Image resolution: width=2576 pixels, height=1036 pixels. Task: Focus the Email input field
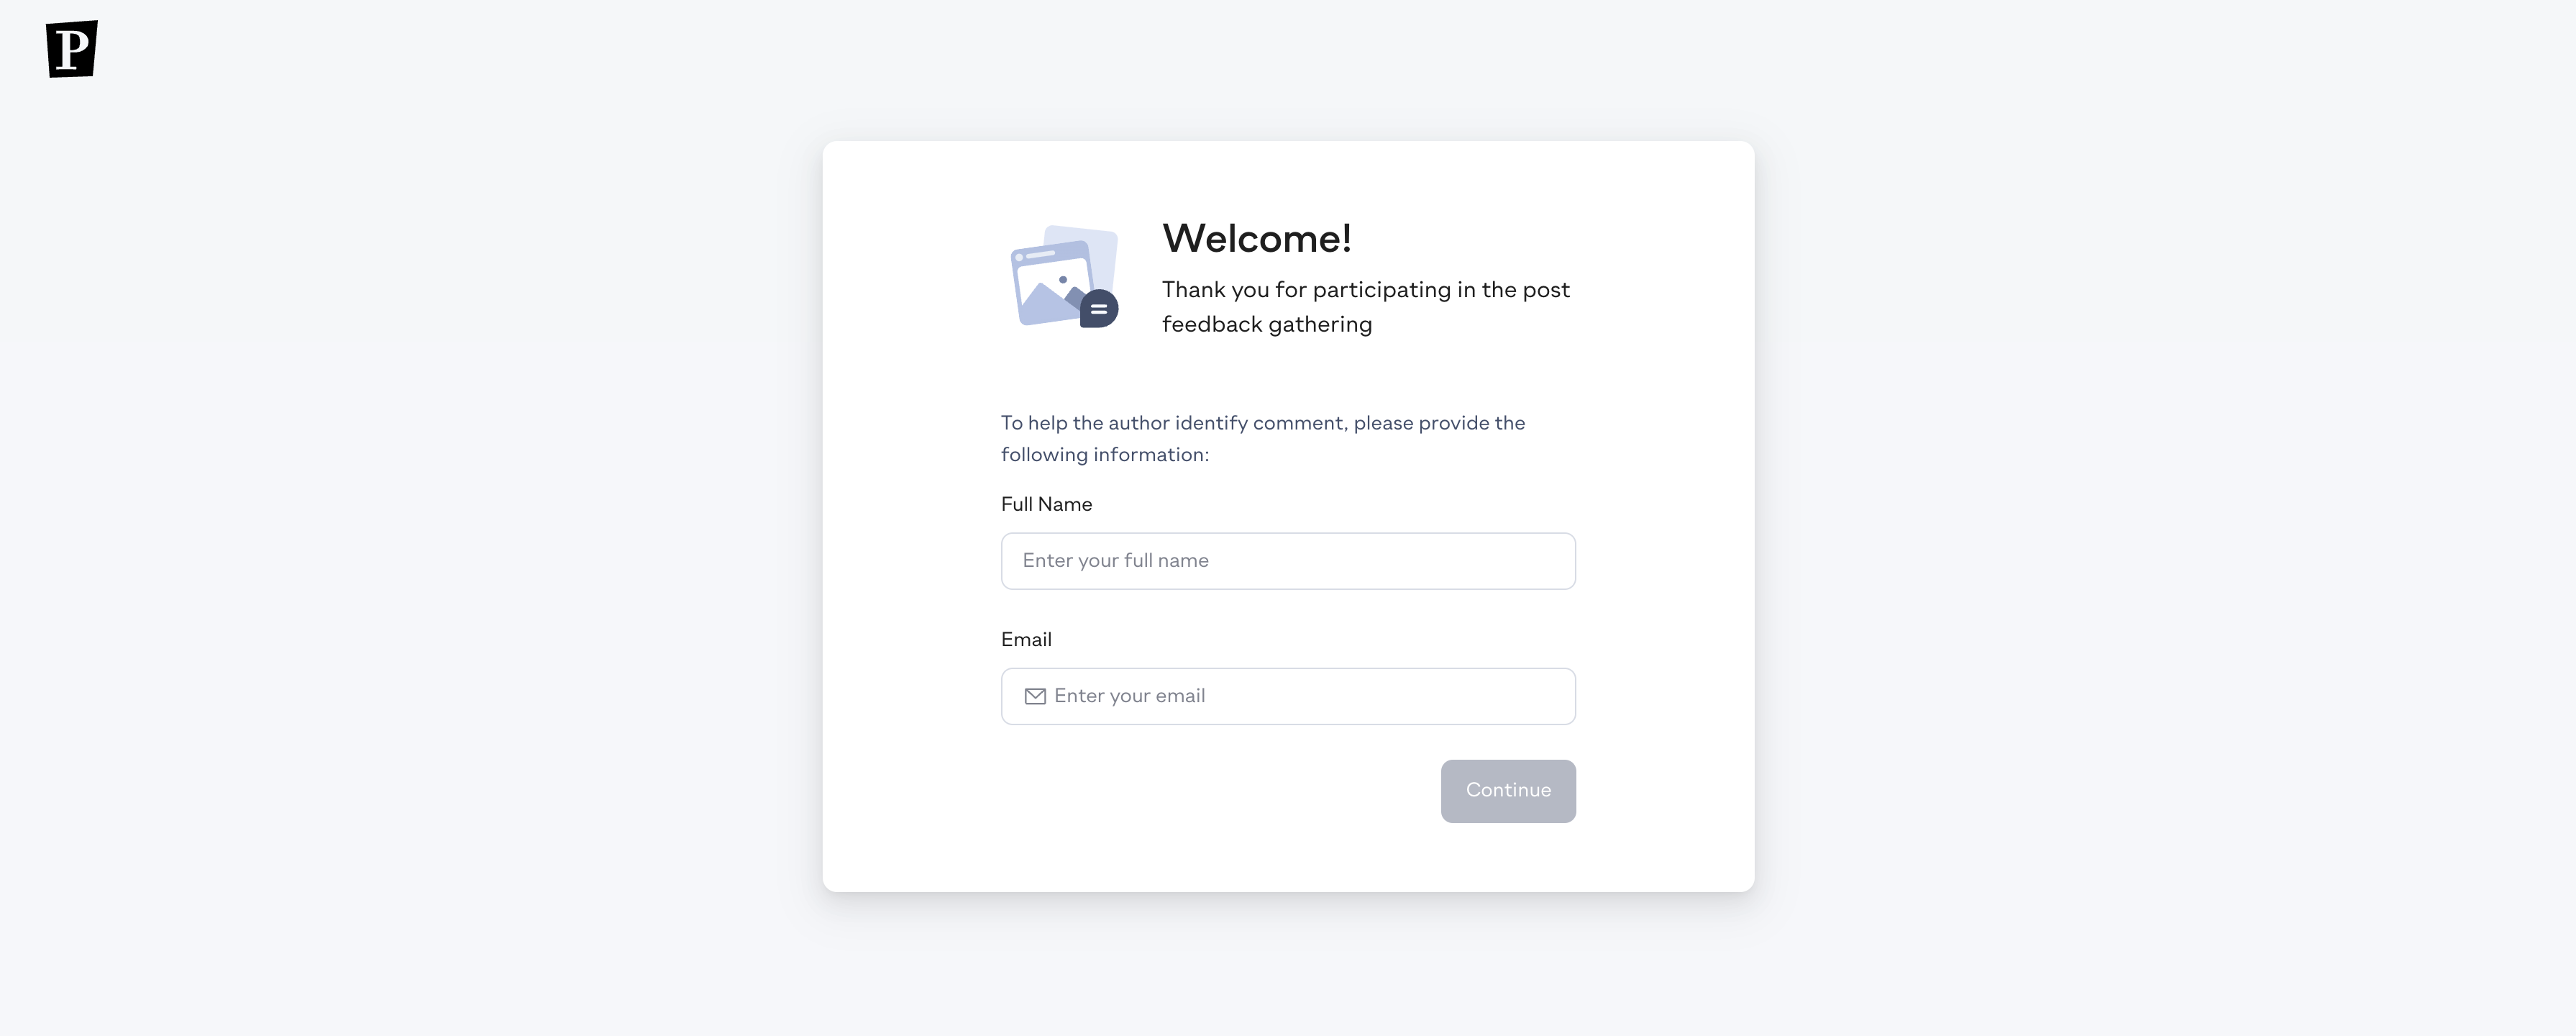tap(1288, 696)
